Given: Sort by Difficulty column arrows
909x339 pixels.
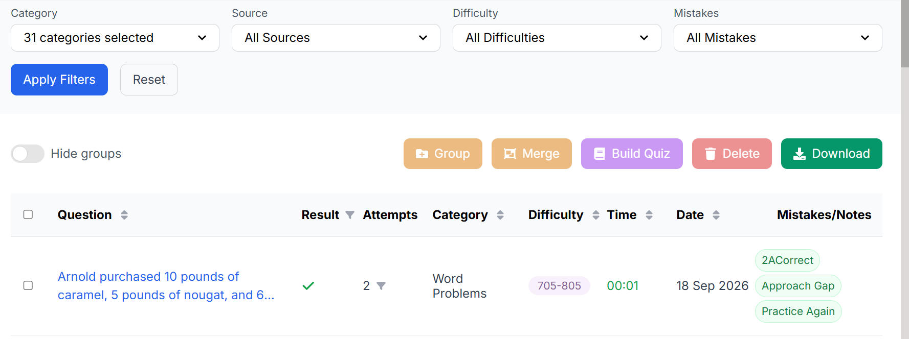Looking at the screenshot, I should point(596,215).
